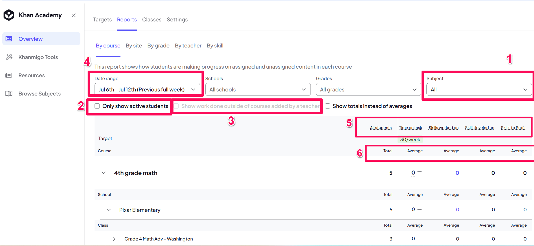Viewport: 534px width, 246px height.
Task: Collapse the 4th grade math course row
Action: [x=104, y=173]
